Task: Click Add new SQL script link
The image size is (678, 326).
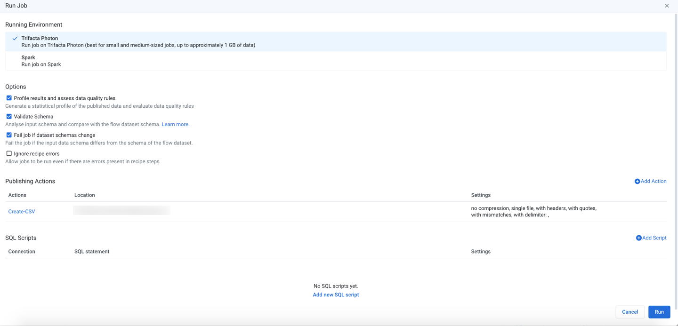Action: pyautogui.click(x=336, y=295)
